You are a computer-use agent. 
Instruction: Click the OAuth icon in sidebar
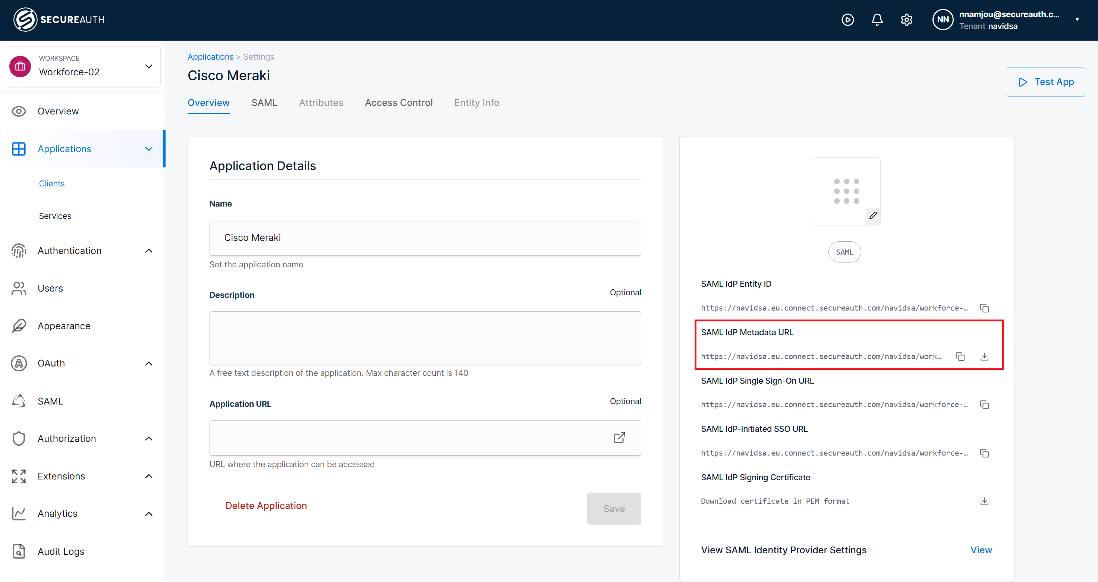coord(19,363)
